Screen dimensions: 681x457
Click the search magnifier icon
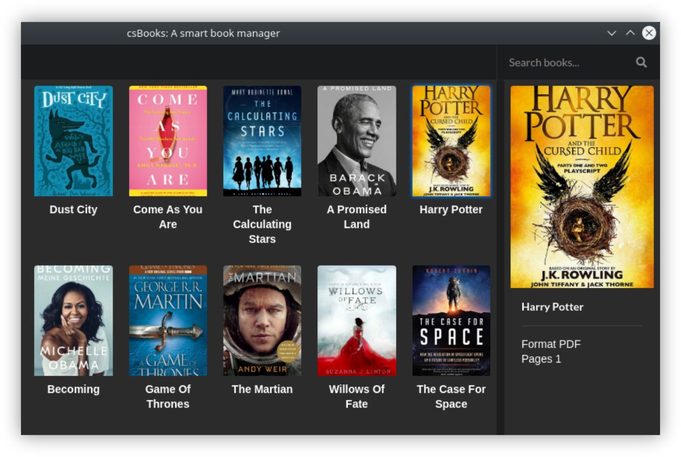pos(641,62)
